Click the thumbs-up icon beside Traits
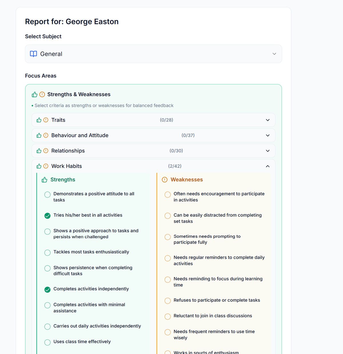 (39, 120)
